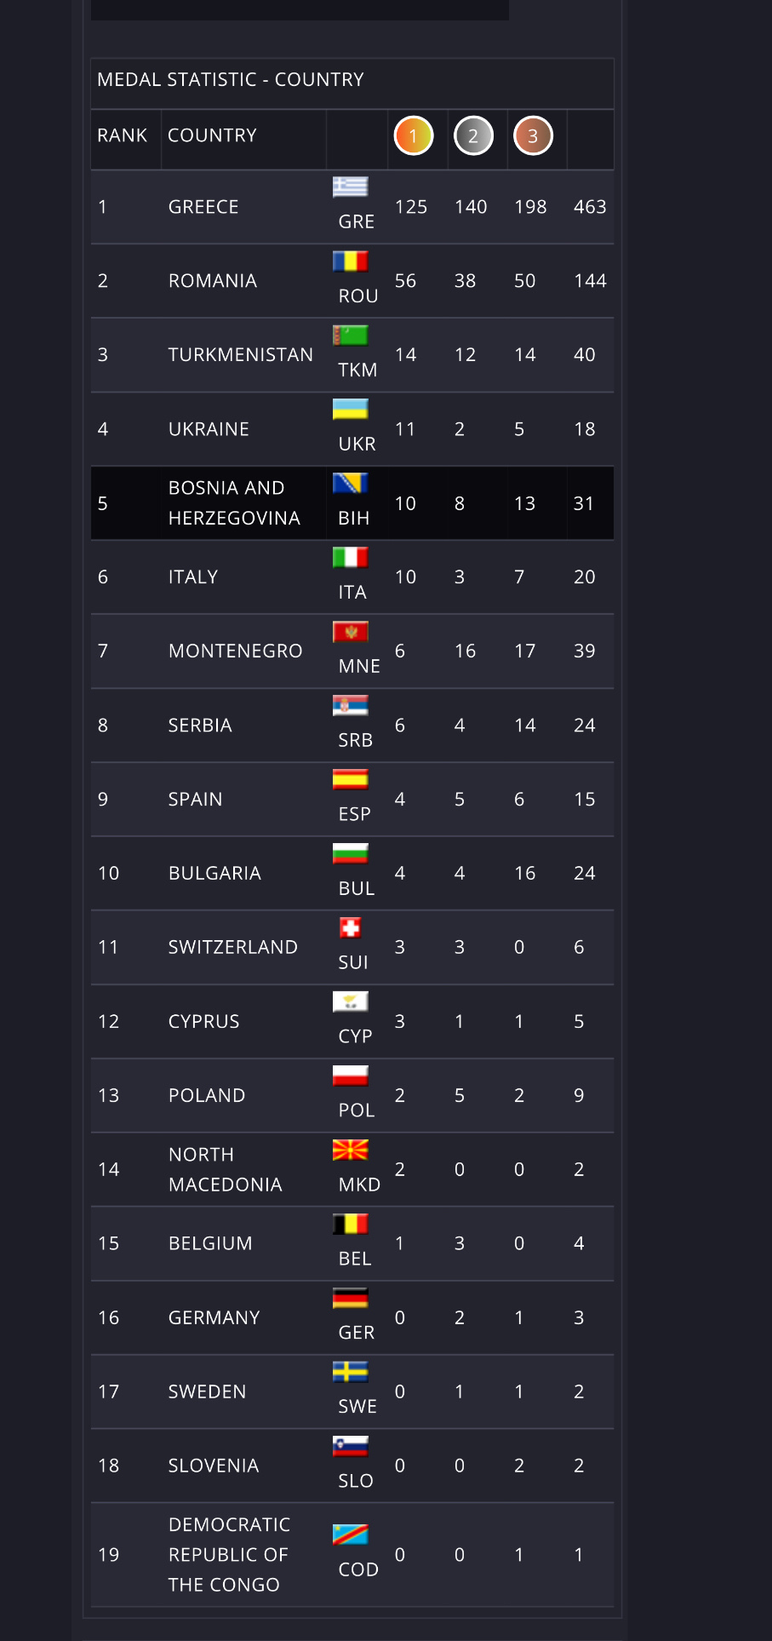
Task: Click the Bosnia and Herzegovina flag
Action: coord(350,484)
